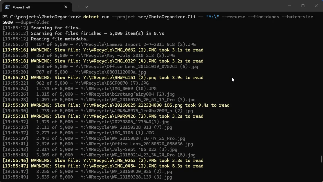The width and height of the screenshot is (323, 182).
Task: Click the terminal scrollbar thumb
Action: pos(321,159)
